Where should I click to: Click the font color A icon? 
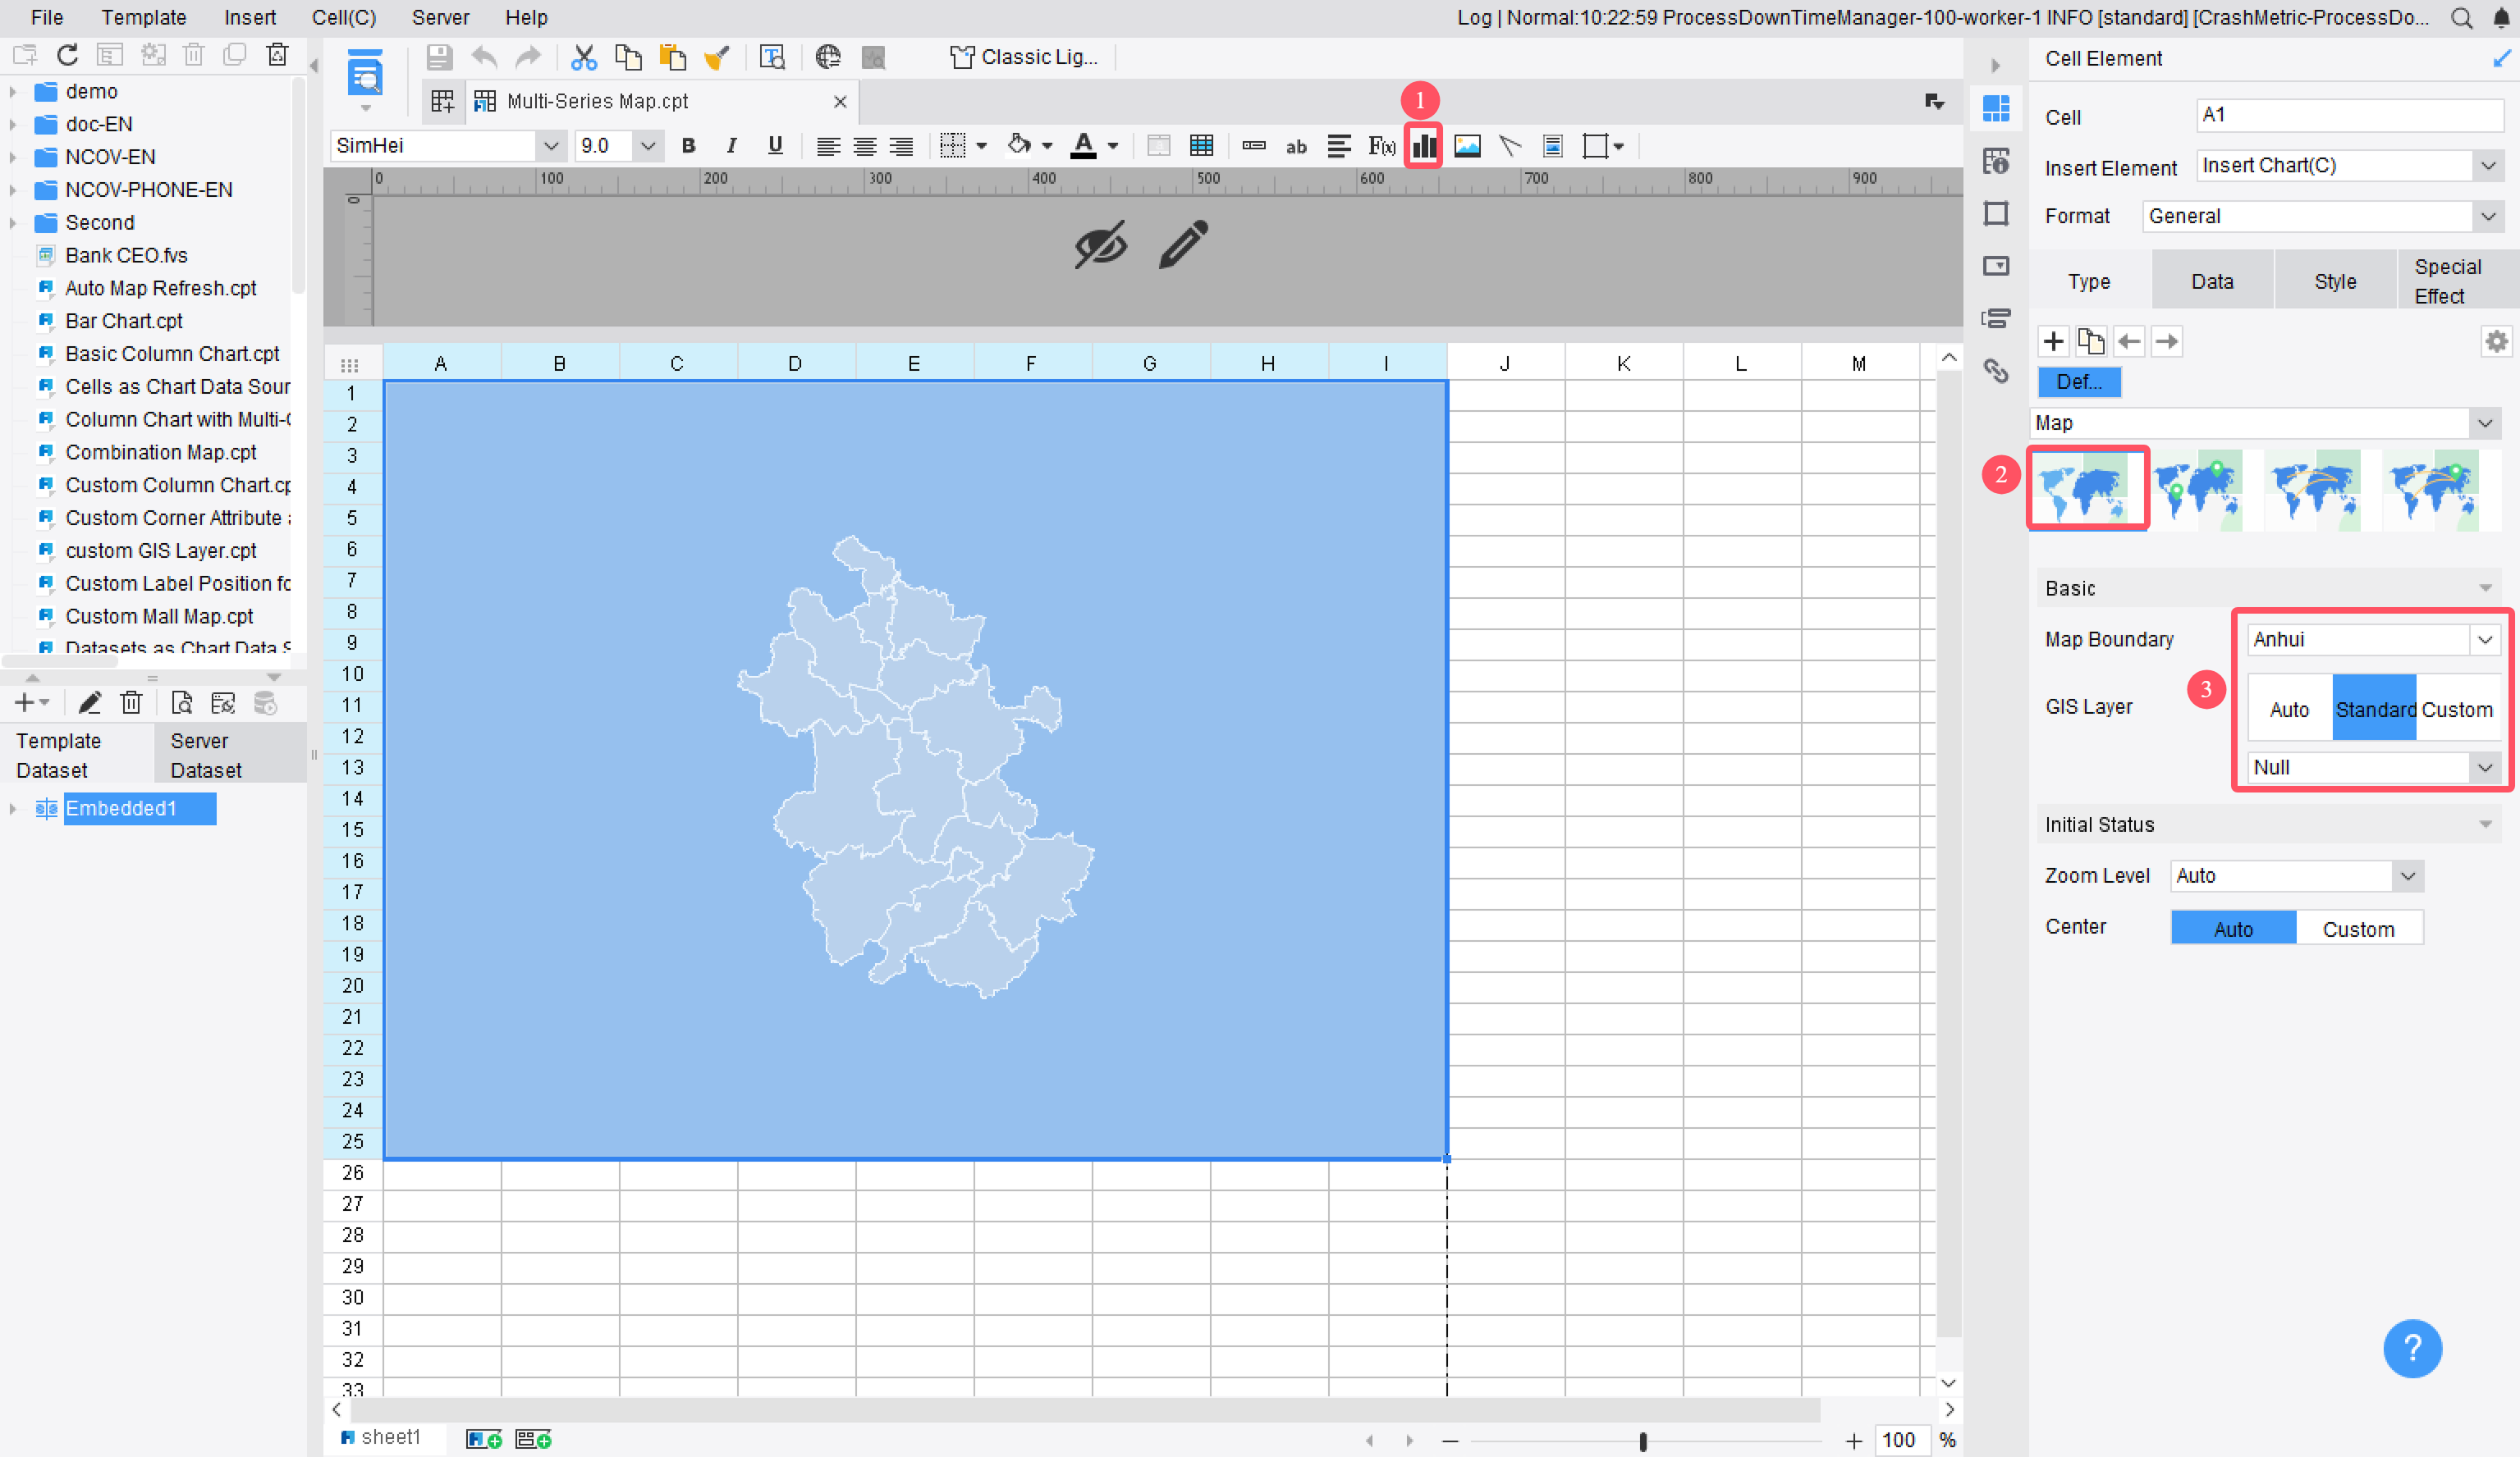pos(1083,146)
